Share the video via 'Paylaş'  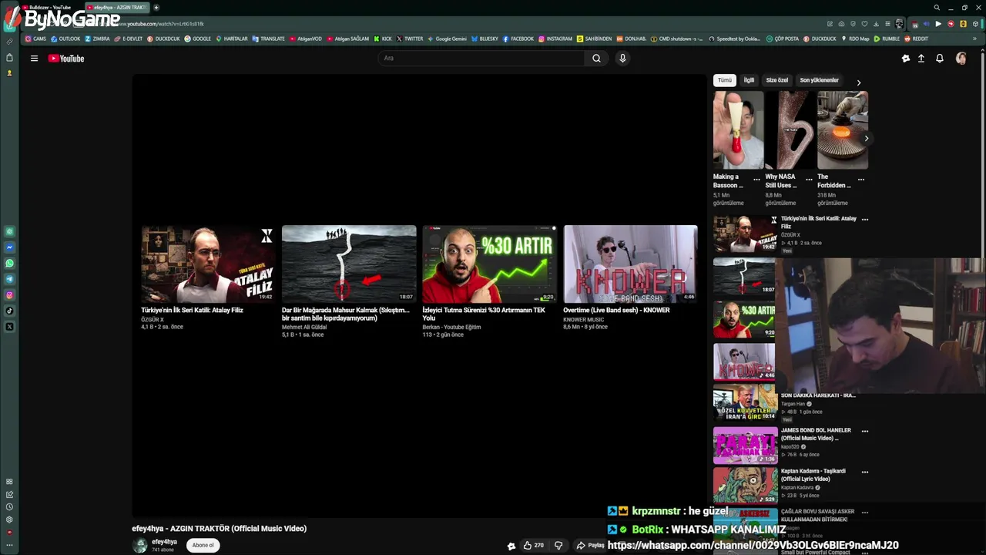pyautogui.click(x=590, y=545)
